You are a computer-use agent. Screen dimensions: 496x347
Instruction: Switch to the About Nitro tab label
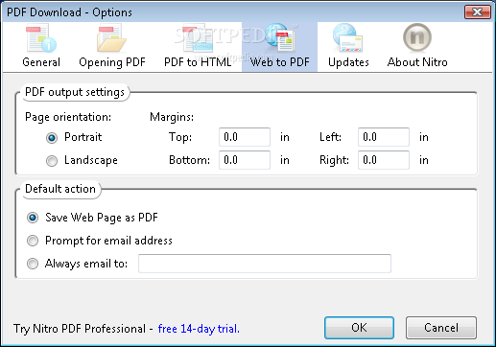pos(417,62)
